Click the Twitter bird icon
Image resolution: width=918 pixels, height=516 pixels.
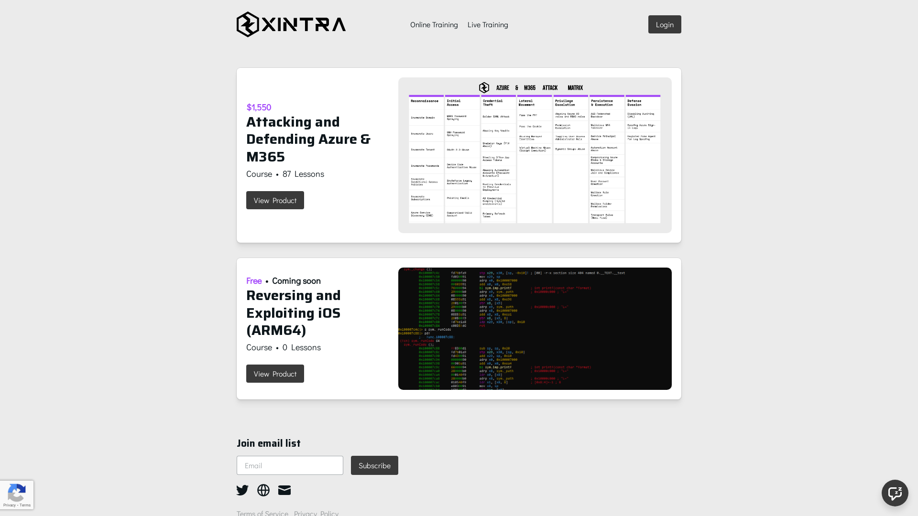(242, 490)
